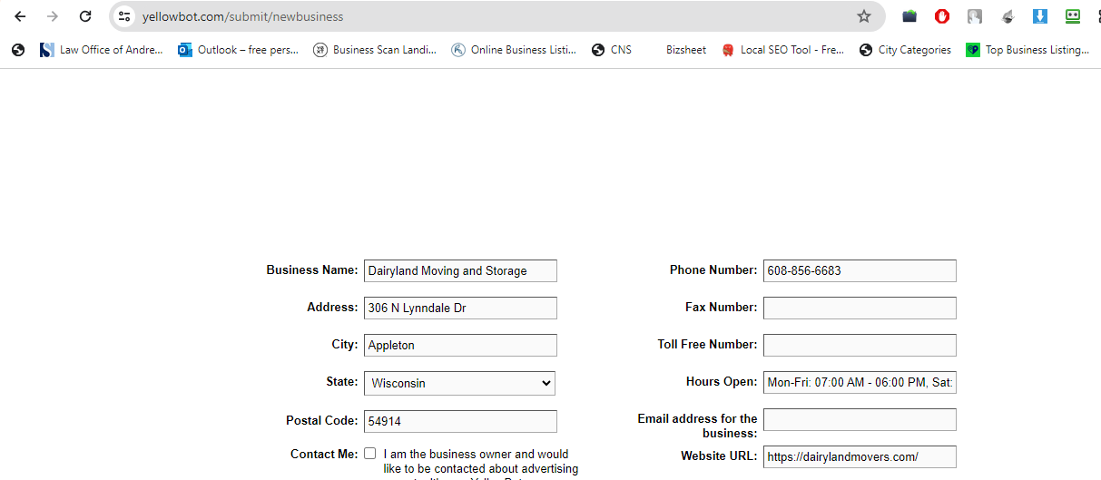
Task: Click the empty Toll Free Number field
Action: 860,345
